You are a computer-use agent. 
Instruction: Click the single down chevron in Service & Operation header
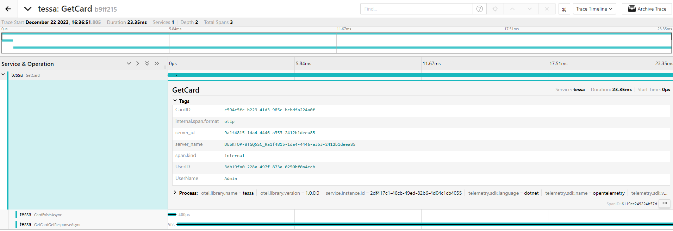(x=129, y=63)
